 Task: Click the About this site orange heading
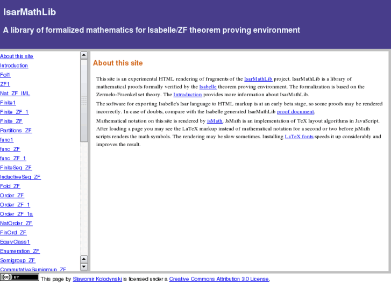118,63
